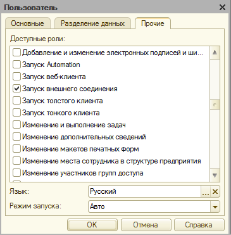Image resolution: width=231 pixels, height=235 pixels.
Task: Enable Добавление и изменение электронных подписей role
Action: [x=16, y=53]
